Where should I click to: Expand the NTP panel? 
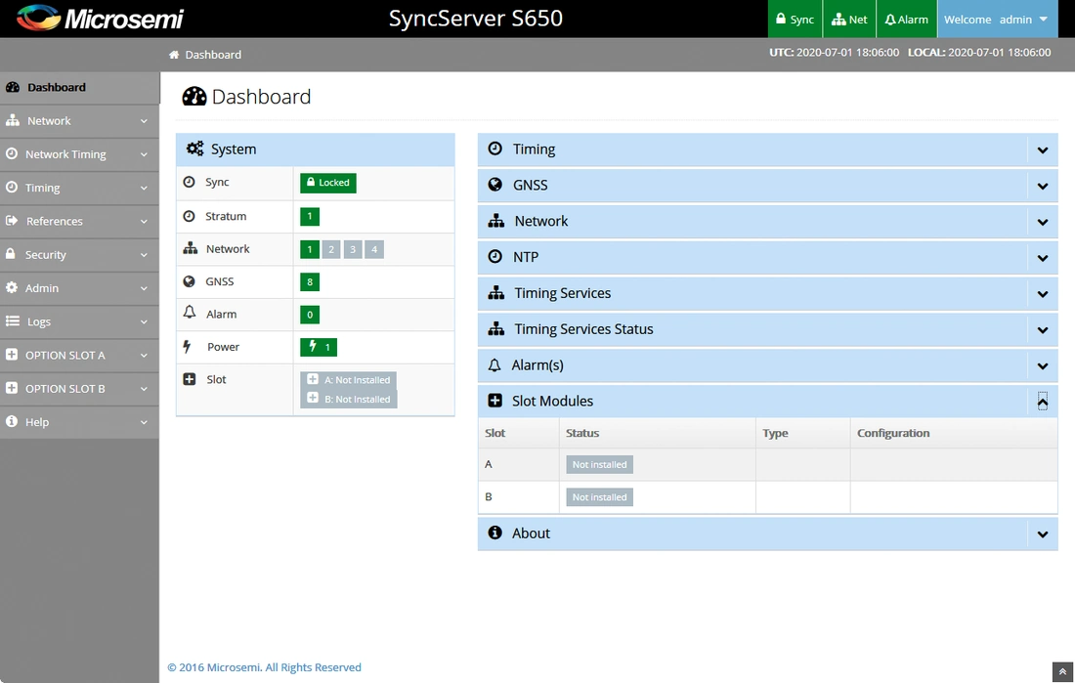(x=1042, y=259)
